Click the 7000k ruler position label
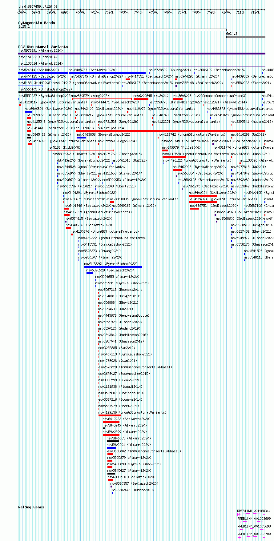This screenshot has width=274, height=541. tap(80, 12)
